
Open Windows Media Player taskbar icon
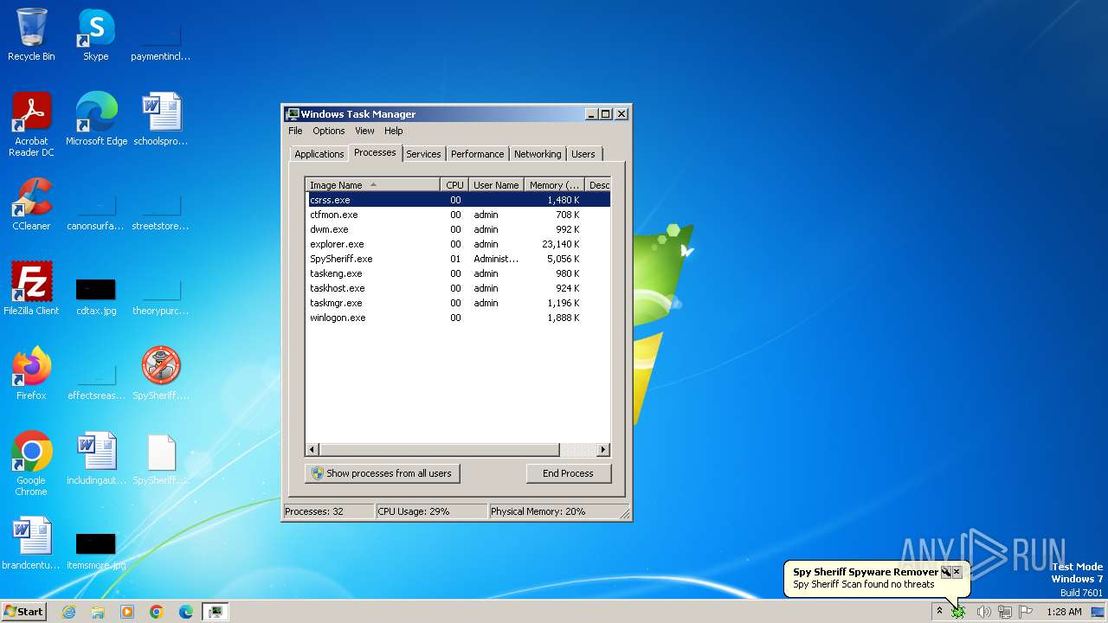127,612
